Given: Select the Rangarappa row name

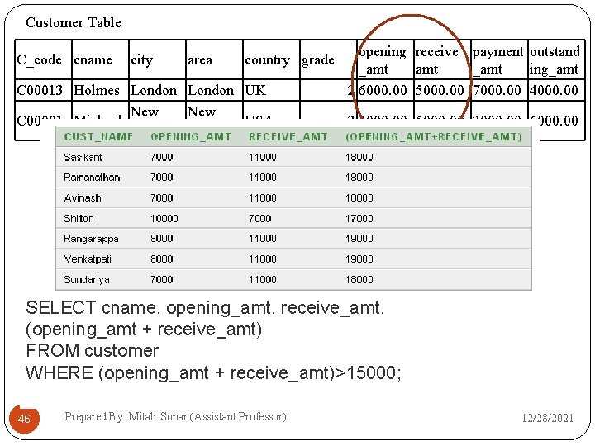Looking at the screenshot, I should click(91, 239).
